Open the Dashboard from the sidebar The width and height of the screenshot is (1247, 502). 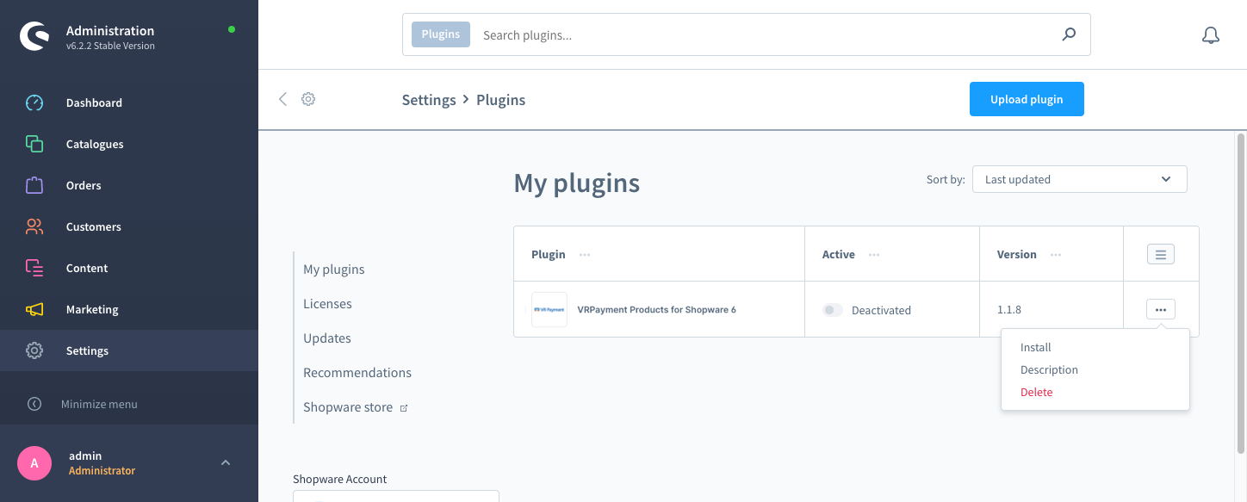click(34, 102)
